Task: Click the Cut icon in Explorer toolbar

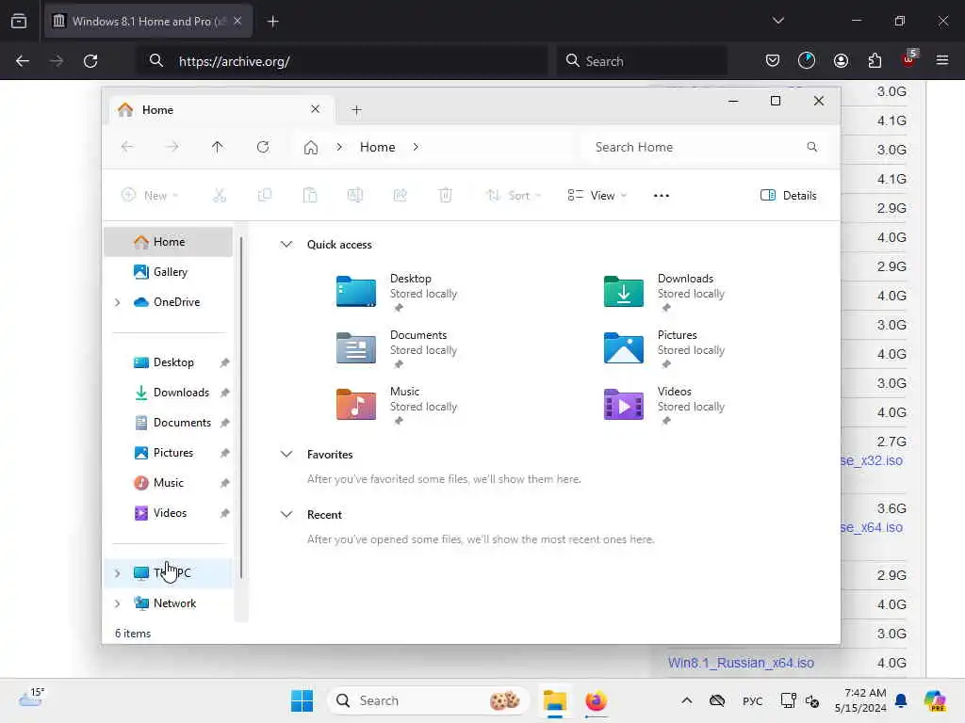Action: click(220, 196)
